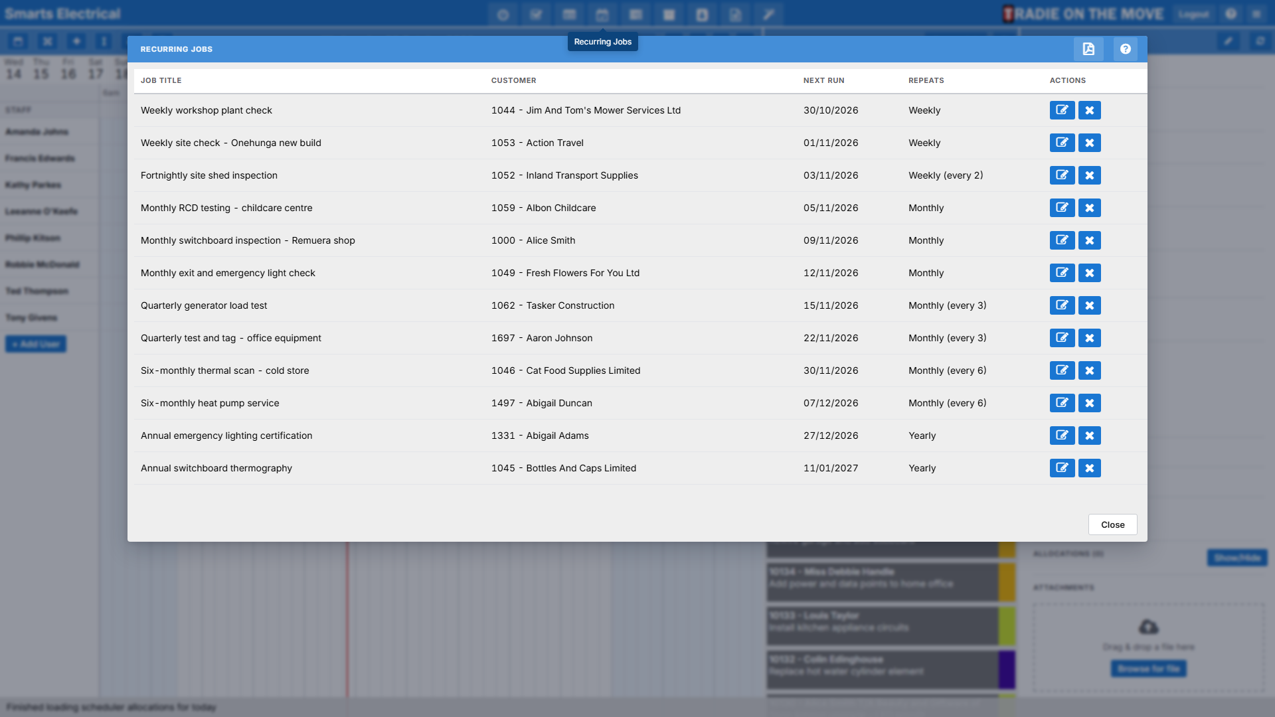This screenshot has width=1275, height=717.
Task: Delete Weekly site check Onehunga job
Action: pyautogui.click(x=1090, y=143)
